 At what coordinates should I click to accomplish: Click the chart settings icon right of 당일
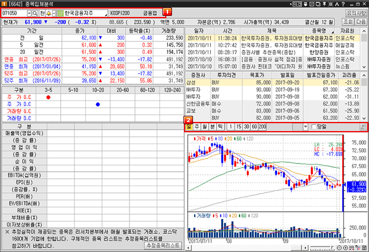[362, 125]
